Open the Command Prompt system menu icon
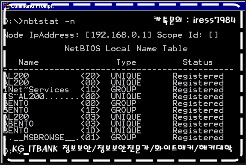Image resolution: width=246 pixels, height=165 pixels. pos(6,6)
